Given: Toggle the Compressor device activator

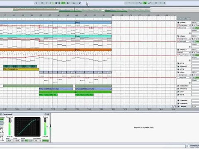Looking at the screenshot, I should point(1,114).
